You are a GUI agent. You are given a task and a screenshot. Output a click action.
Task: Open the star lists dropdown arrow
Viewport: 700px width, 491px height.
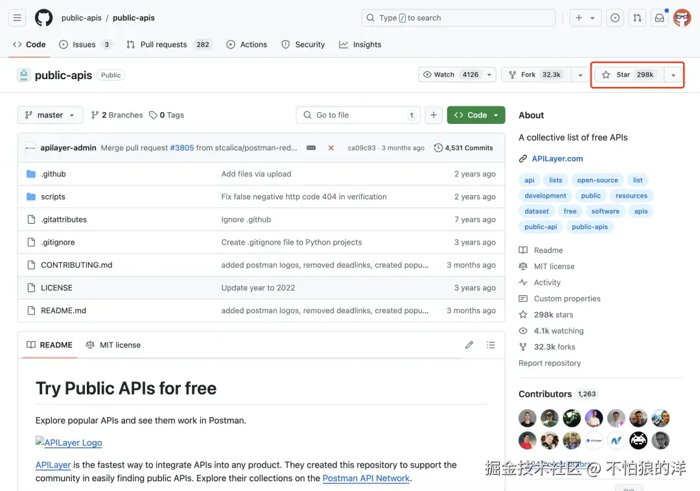point(673,75)
